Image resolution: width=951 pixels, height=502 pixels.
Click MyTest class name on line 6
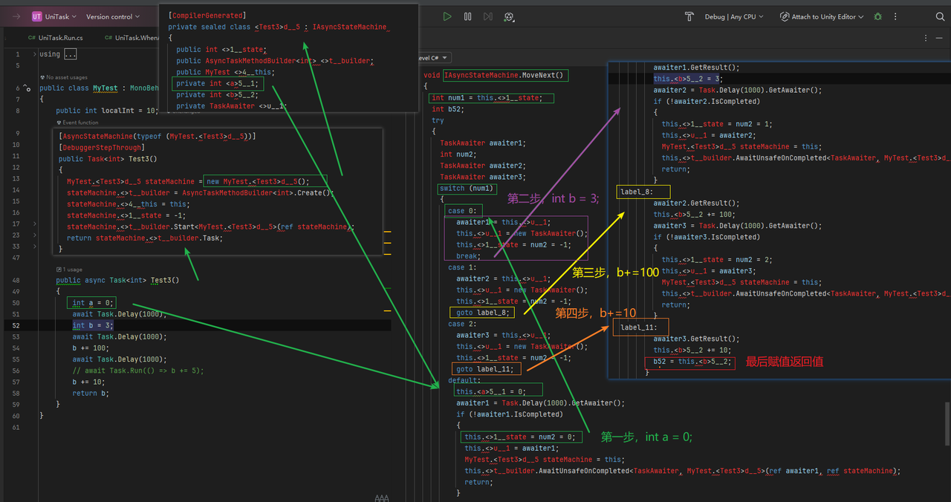point(105,88)
